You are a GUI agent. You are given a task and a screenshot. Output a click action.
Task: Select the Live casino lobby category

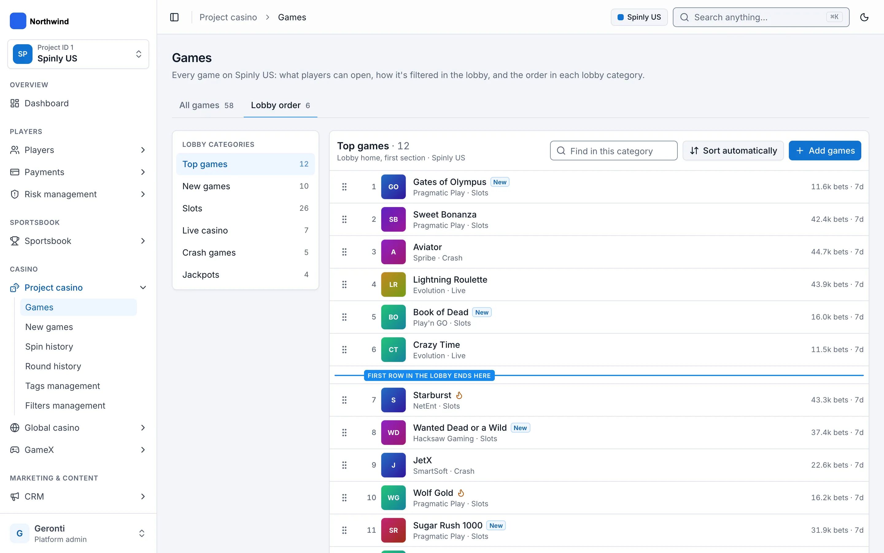245,231
